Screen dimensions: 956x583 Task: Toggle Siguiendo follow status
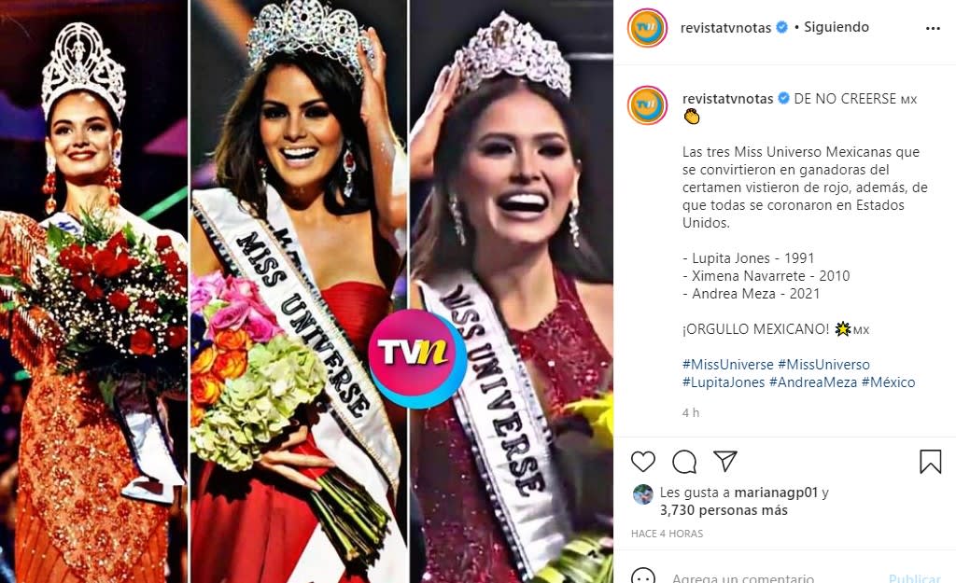tap(836, 27)
